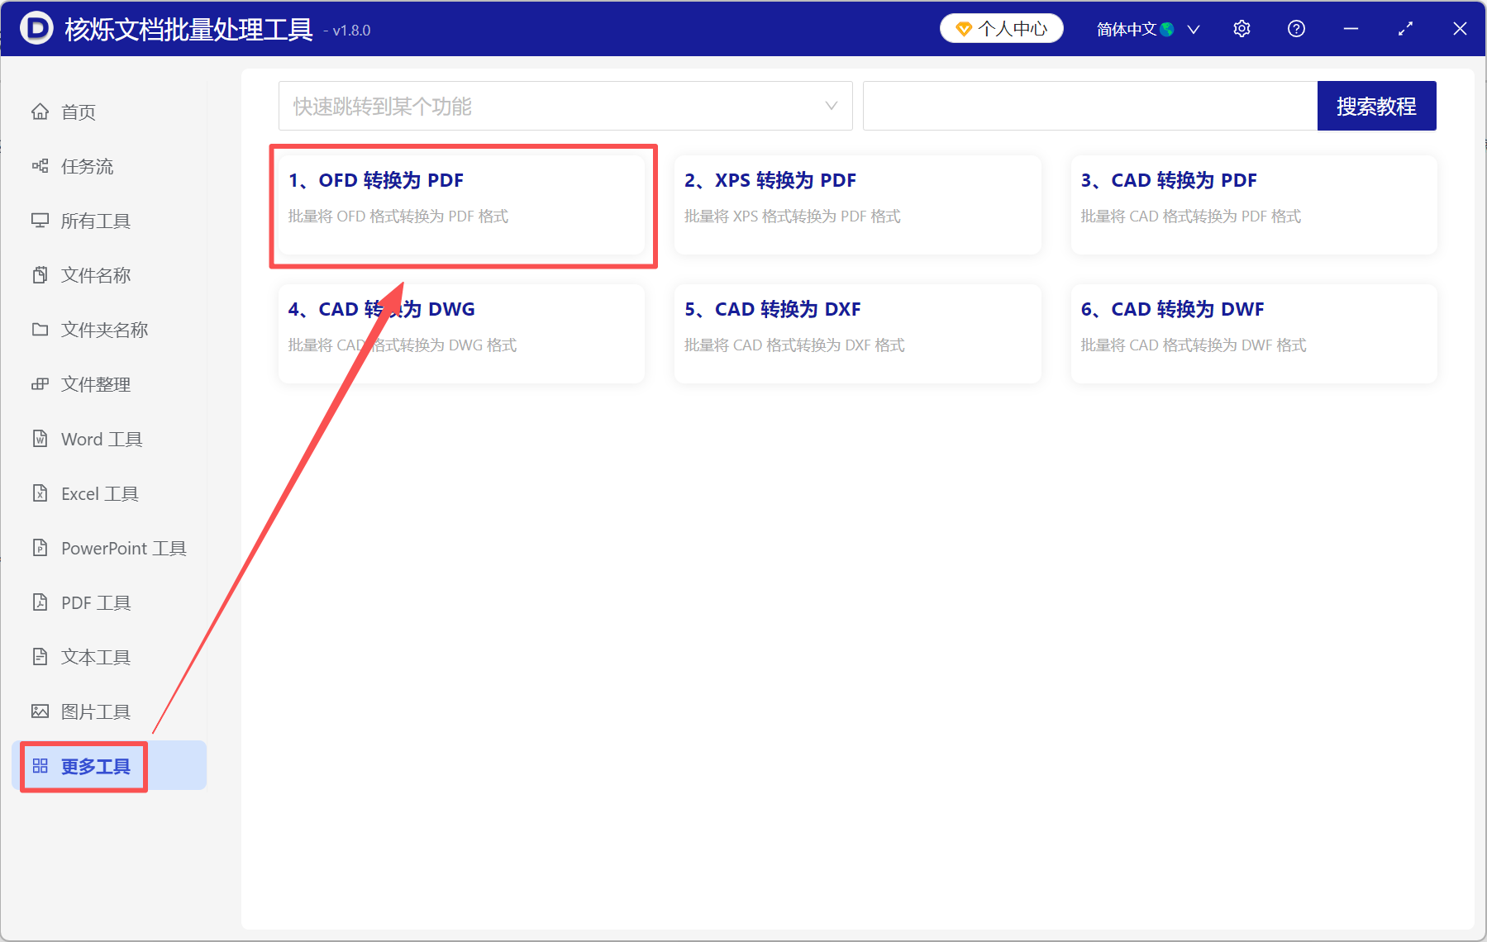Screen dimensions: 1487x942
Task: Open the CAD 转换为 DWG tool card
Action: tap(461, 334)
